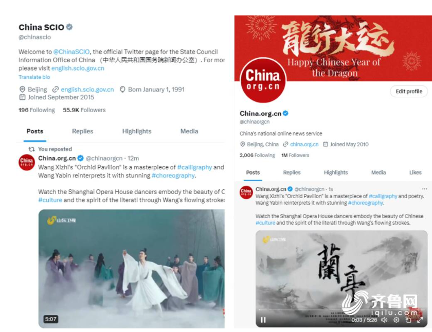432x332 pixels.
Task: Click the China.org.cn verified checkmark badge
Action: tap(286, 113)
